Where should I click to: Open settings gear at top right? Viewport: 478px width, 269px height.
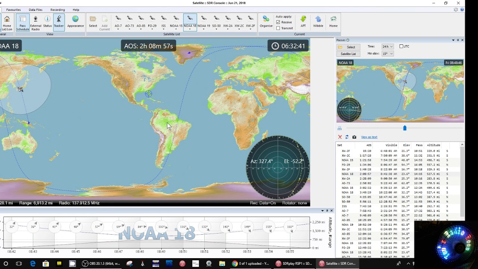tap(456, 10)
